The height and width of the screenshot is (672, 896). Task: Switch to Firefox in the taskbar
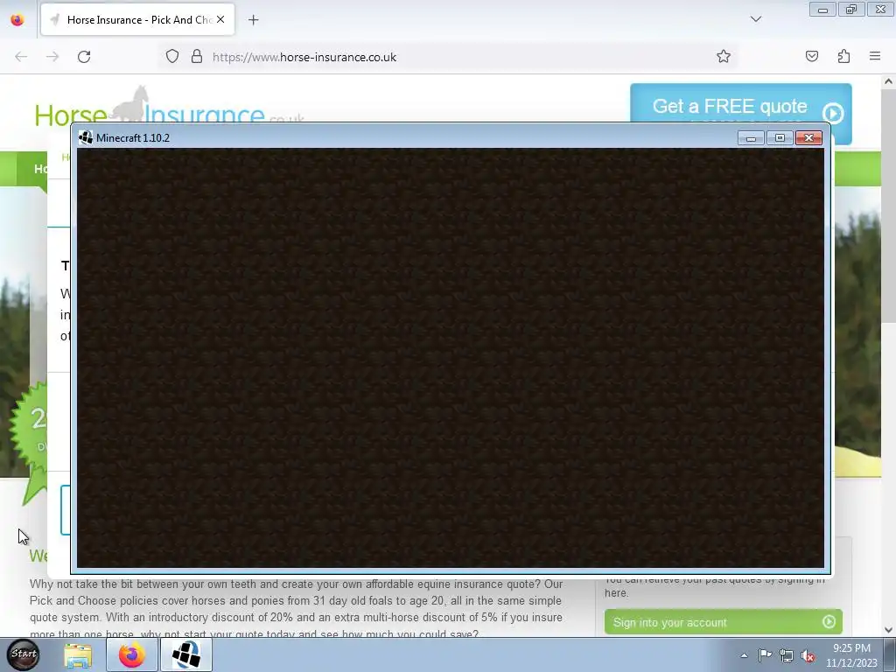131,654
